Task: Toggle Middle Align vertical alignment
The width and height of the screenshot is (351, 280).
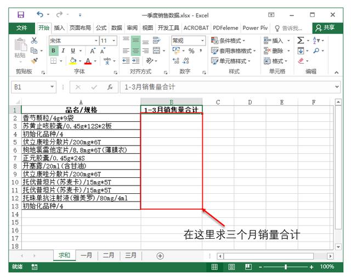Action: [x=135, y=41]
